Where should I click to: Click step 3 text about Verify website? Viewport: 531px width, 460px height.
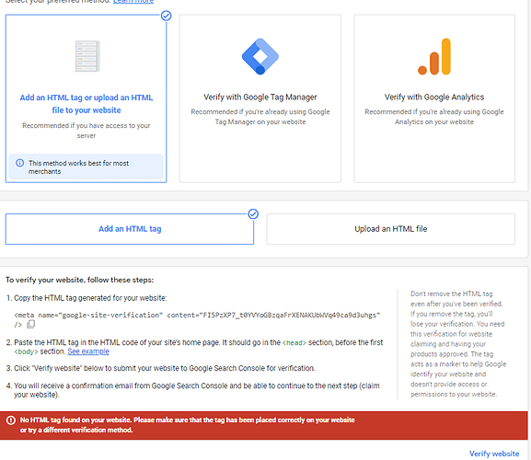[165, 368]
